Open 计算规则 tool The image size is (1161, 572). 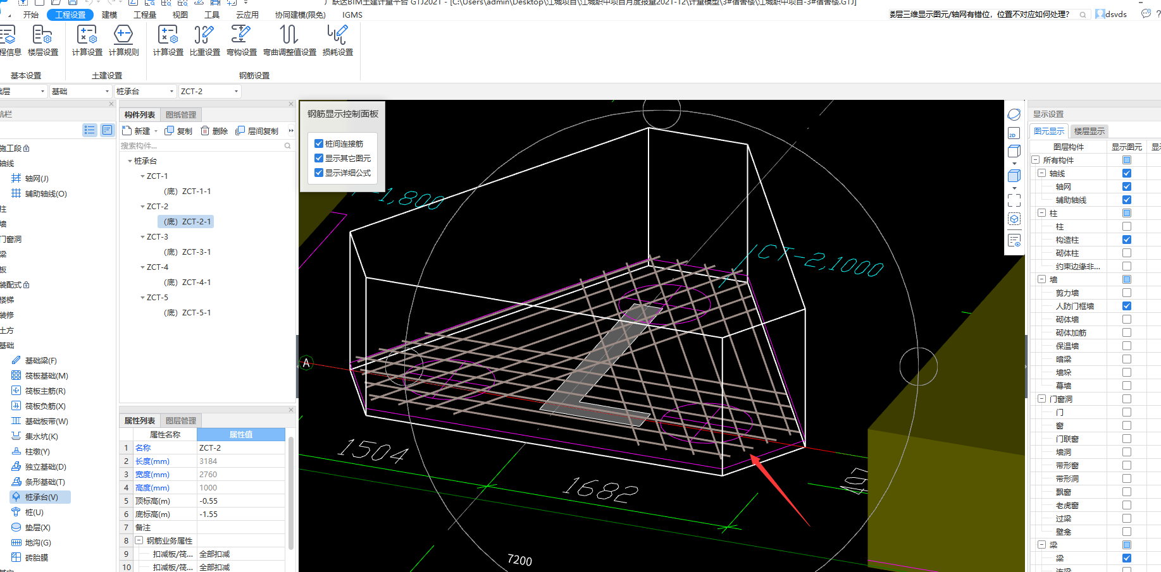[x=124, y=41]
